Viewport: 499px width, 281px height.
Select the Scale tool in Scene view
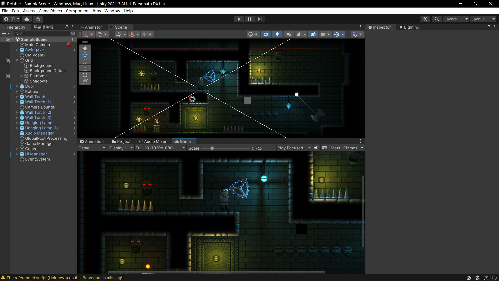coord(85,68)
